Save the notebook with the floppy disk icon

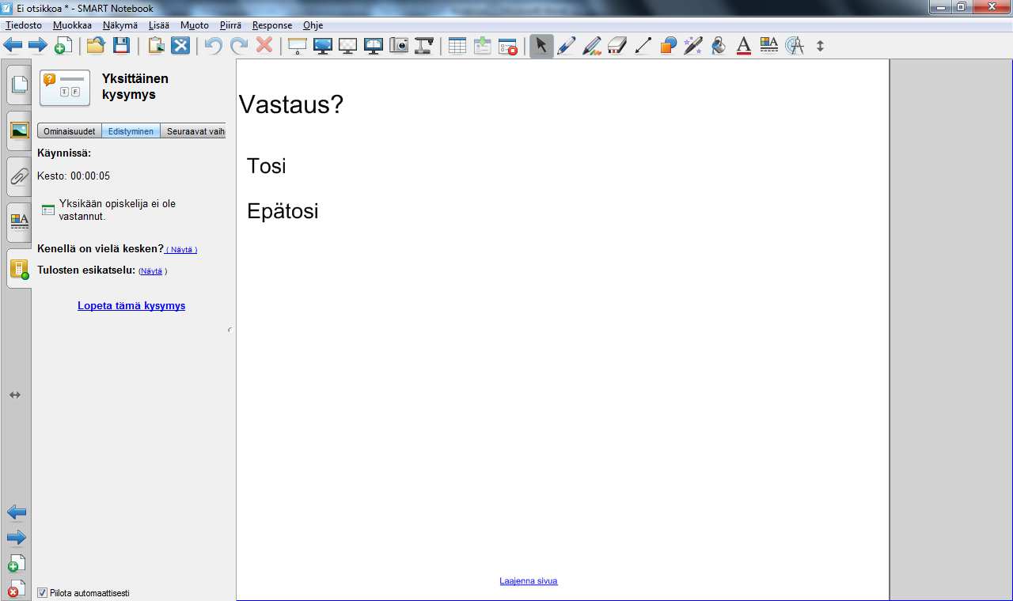[121, 45]
